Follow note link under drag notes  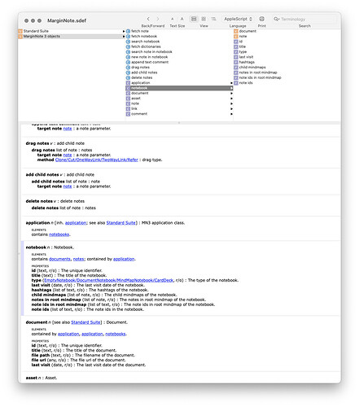pos(68,155)
